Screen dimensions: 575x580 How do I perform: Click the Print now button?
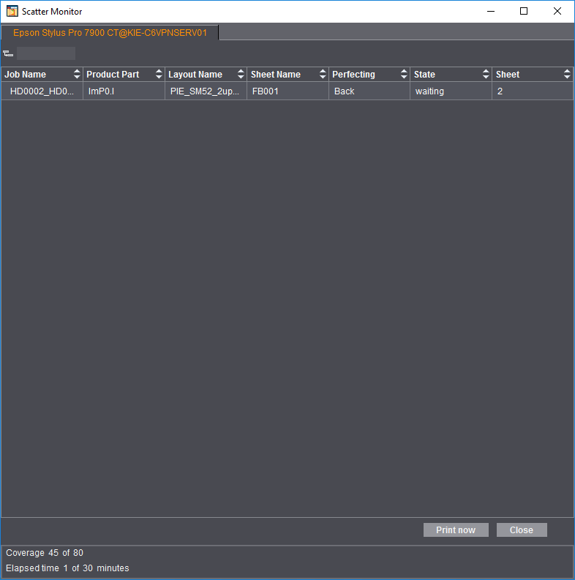[456, 530]
